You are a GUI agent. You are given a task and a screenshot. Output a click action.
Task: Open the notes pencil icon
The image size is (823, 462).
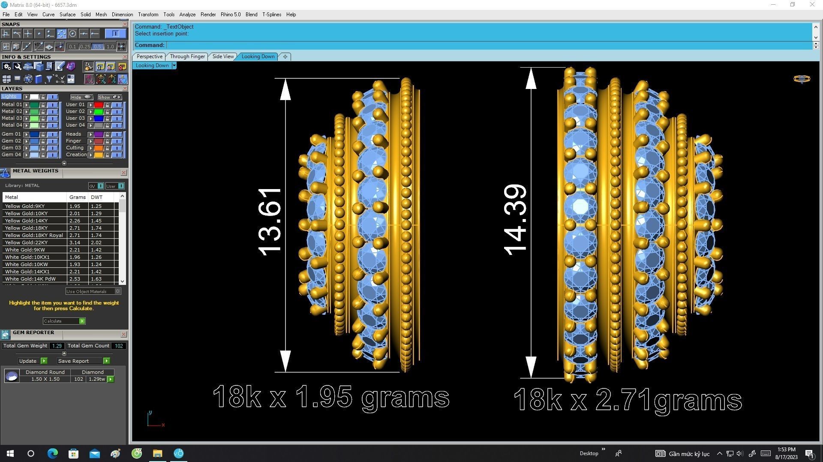click(x=60, y=66)
